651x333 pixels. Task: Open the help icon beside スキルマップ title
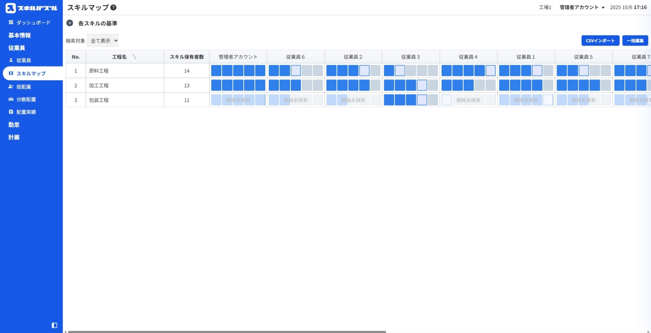coord(113,7)
